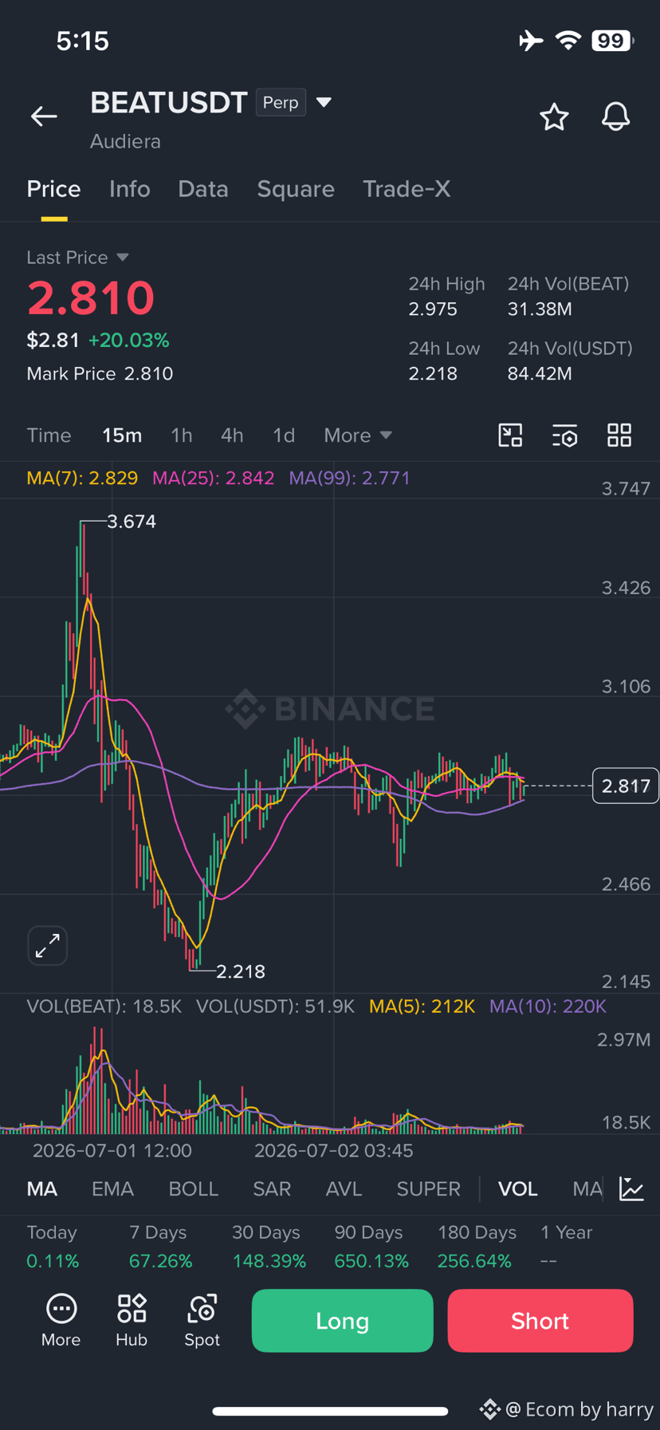Open the Spot trading icon
This screenshot has height=1430, width=660.
click(202, 1321)
